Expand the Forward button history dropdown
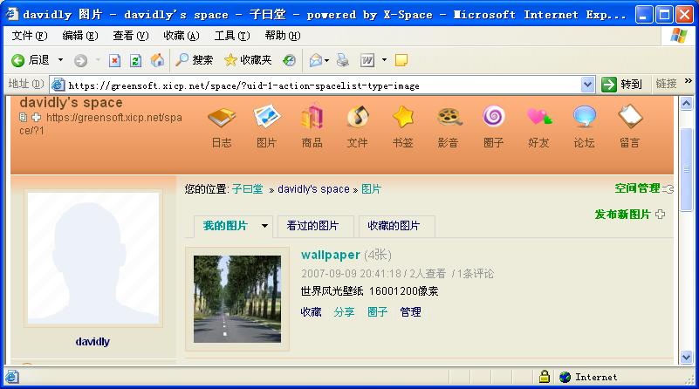 click(x=98, y=59)
